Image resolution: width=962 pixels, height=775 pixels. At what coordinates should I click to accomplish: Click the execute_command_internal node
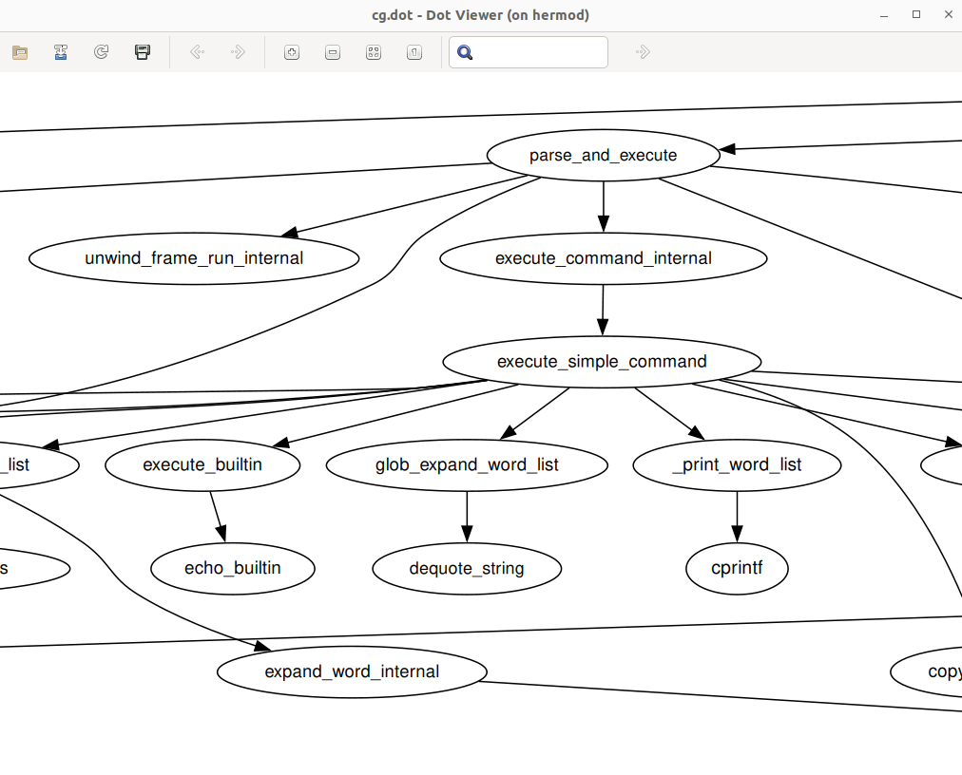(x=603, y=258)
